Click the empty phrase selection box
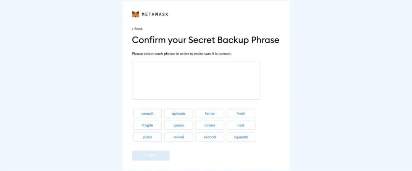The height and width of the screenshot is (171, 412). 196,80
